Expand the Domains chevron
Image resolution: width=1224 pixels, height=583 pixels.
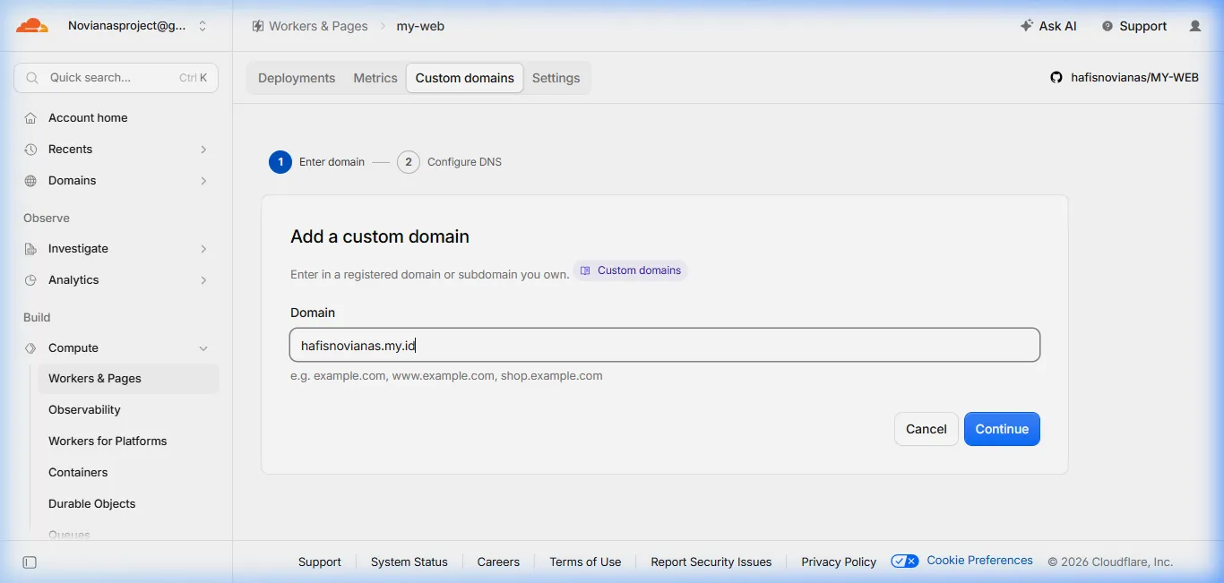(203, 181)
